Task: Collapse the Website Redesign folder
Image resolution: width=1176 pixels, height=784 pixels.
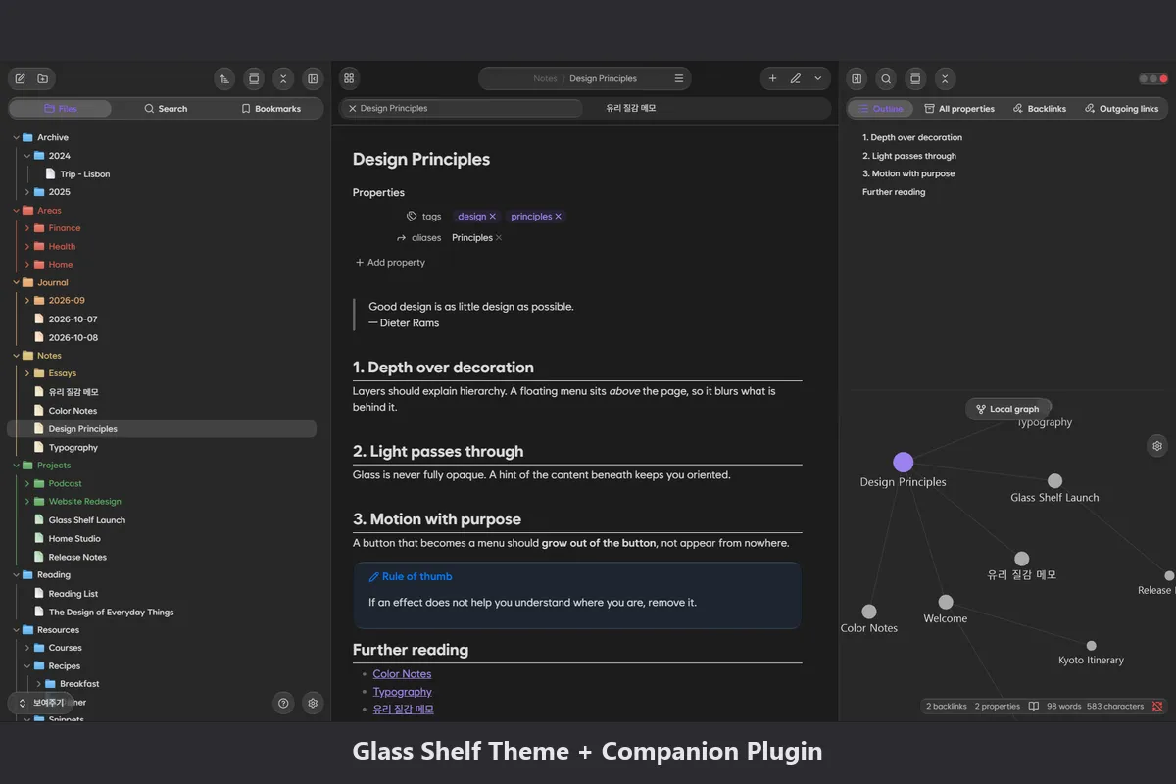Action: 27,502
